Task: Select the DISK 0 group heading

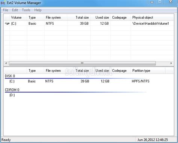Action: click(10, 76)
